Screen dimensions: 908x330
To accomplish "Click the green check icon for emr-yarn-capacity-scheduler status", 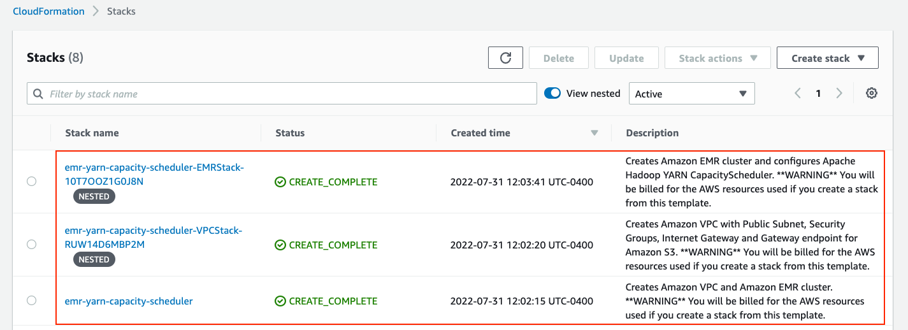I will 280,301.
